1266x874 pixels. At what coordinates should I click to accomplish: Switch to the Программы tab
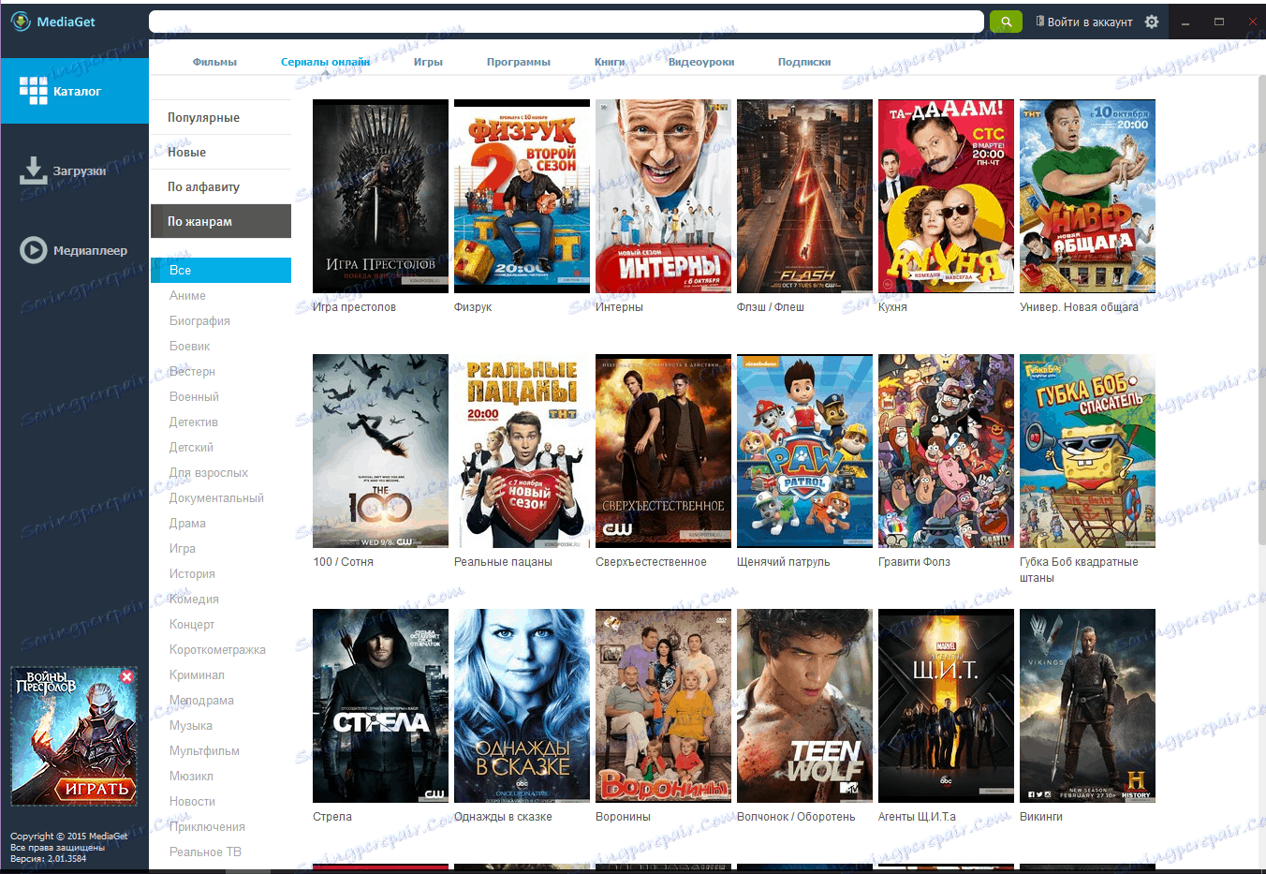(x=519, y=62)
